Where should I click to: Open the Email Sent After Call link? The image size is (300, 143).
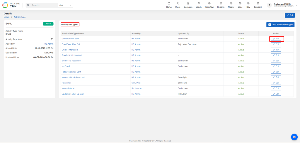(x=71, y=44)
